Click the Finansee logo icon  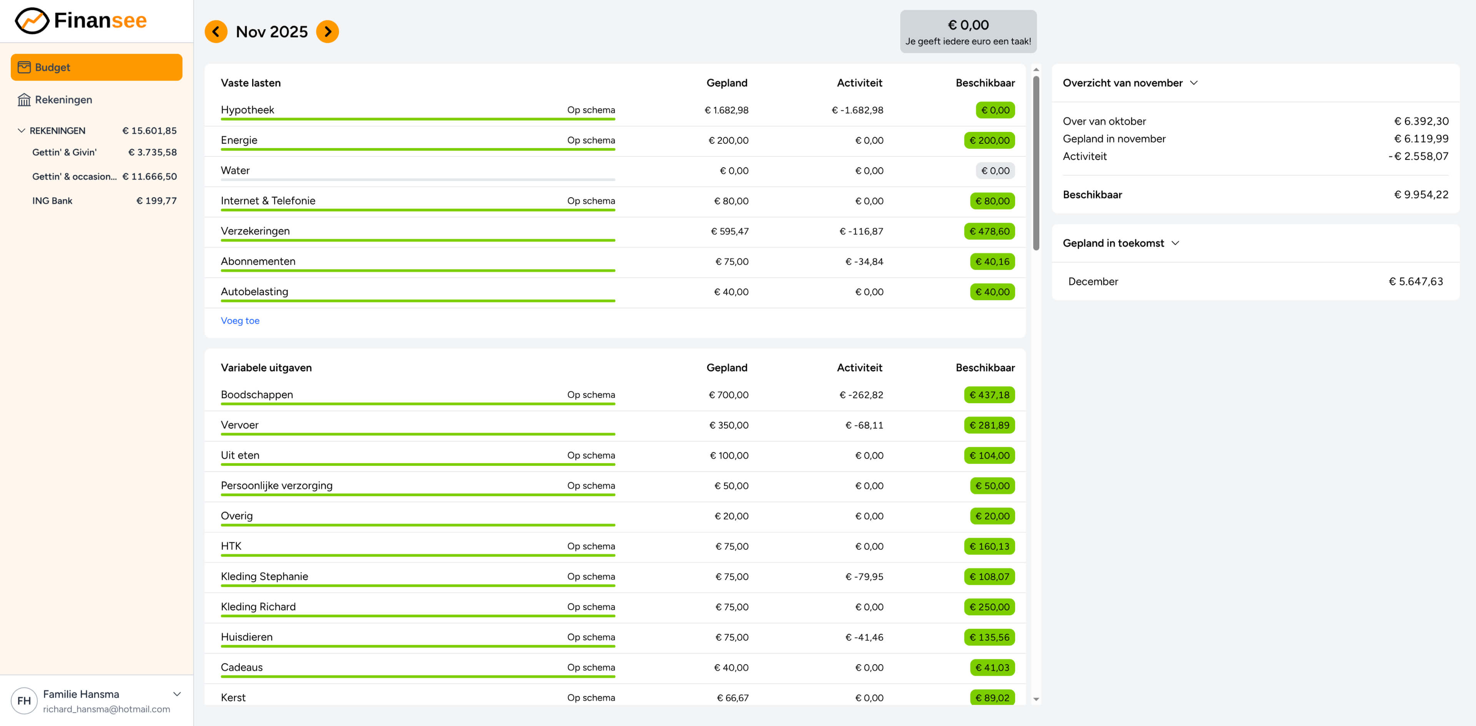coord(32,21)
